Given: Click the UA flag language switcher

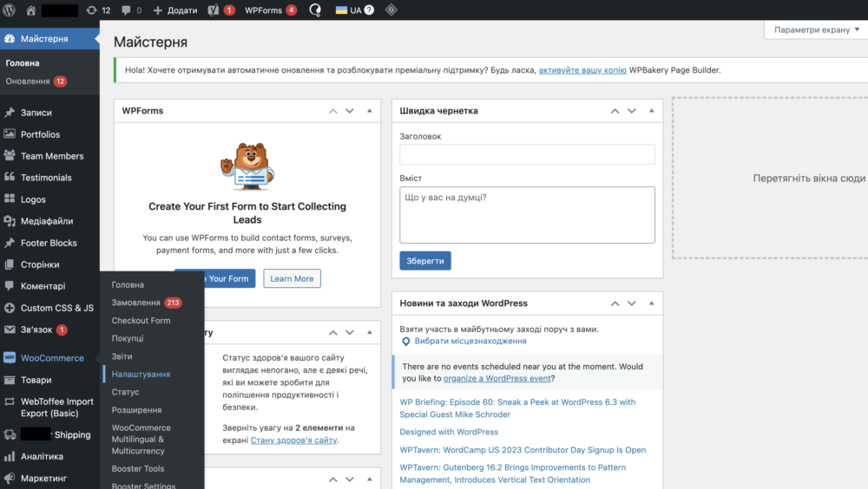Looking at the screenshot, I should (x=348, y=10).
